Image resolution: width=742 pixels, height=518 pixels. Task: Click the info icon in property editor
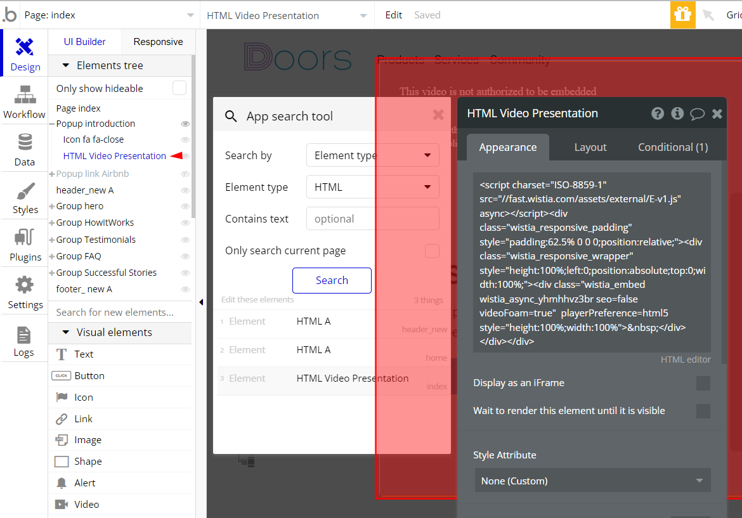tap(677, 113)
